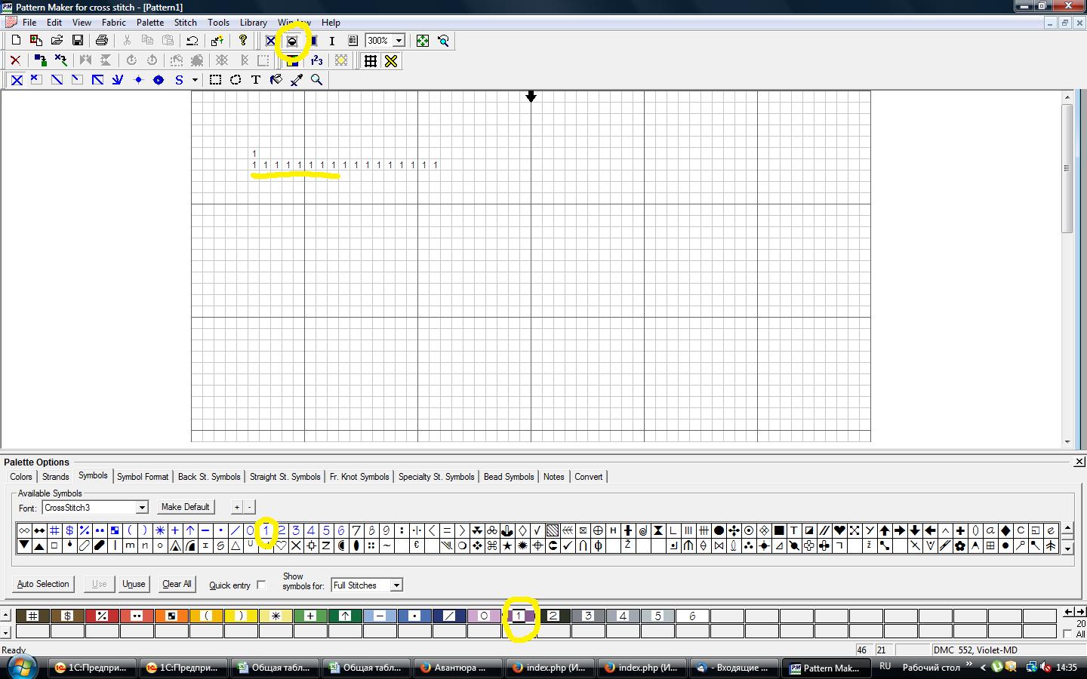Viewport: 1087px width, 679px height.
Task: Toggle the grid display icon
Action: pos(371,61)
